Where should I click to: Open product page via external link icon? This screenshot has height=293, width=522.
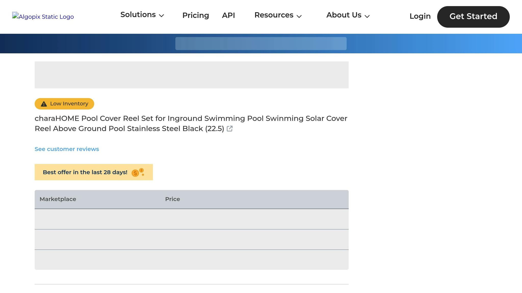coord(230,129)
